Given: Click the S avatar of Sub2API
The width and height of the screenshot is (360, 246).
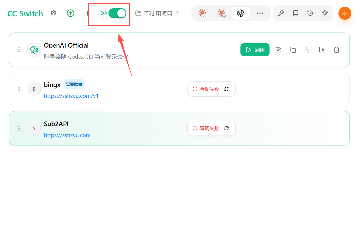Looking at the screenshot, I should [34, 128].
